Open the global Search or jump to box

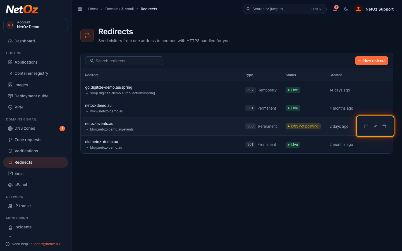(285, 9)
